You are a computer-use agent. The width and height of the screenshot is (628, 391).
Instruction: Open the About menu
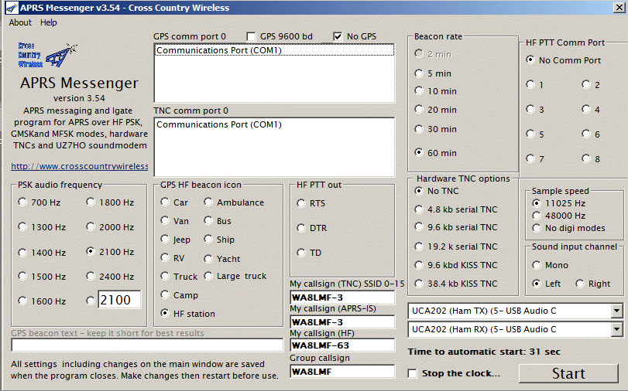tap(20, 22)
